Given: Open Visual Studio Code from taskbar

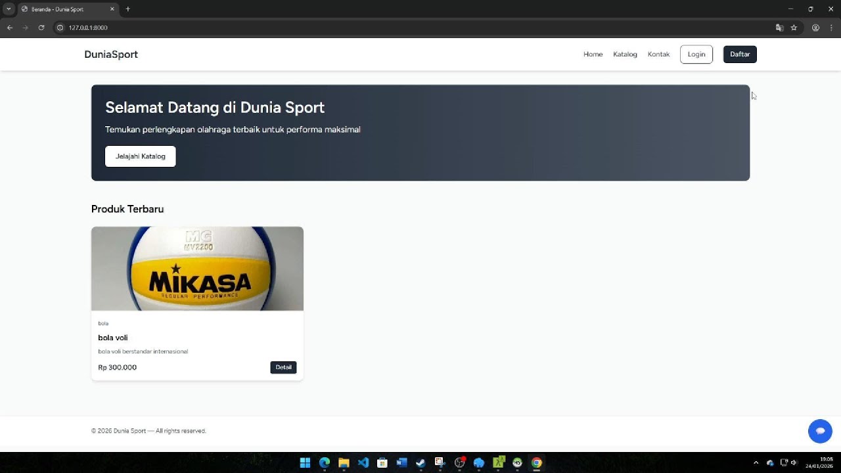Looking at the screenshot, I should tap(363, 462).
